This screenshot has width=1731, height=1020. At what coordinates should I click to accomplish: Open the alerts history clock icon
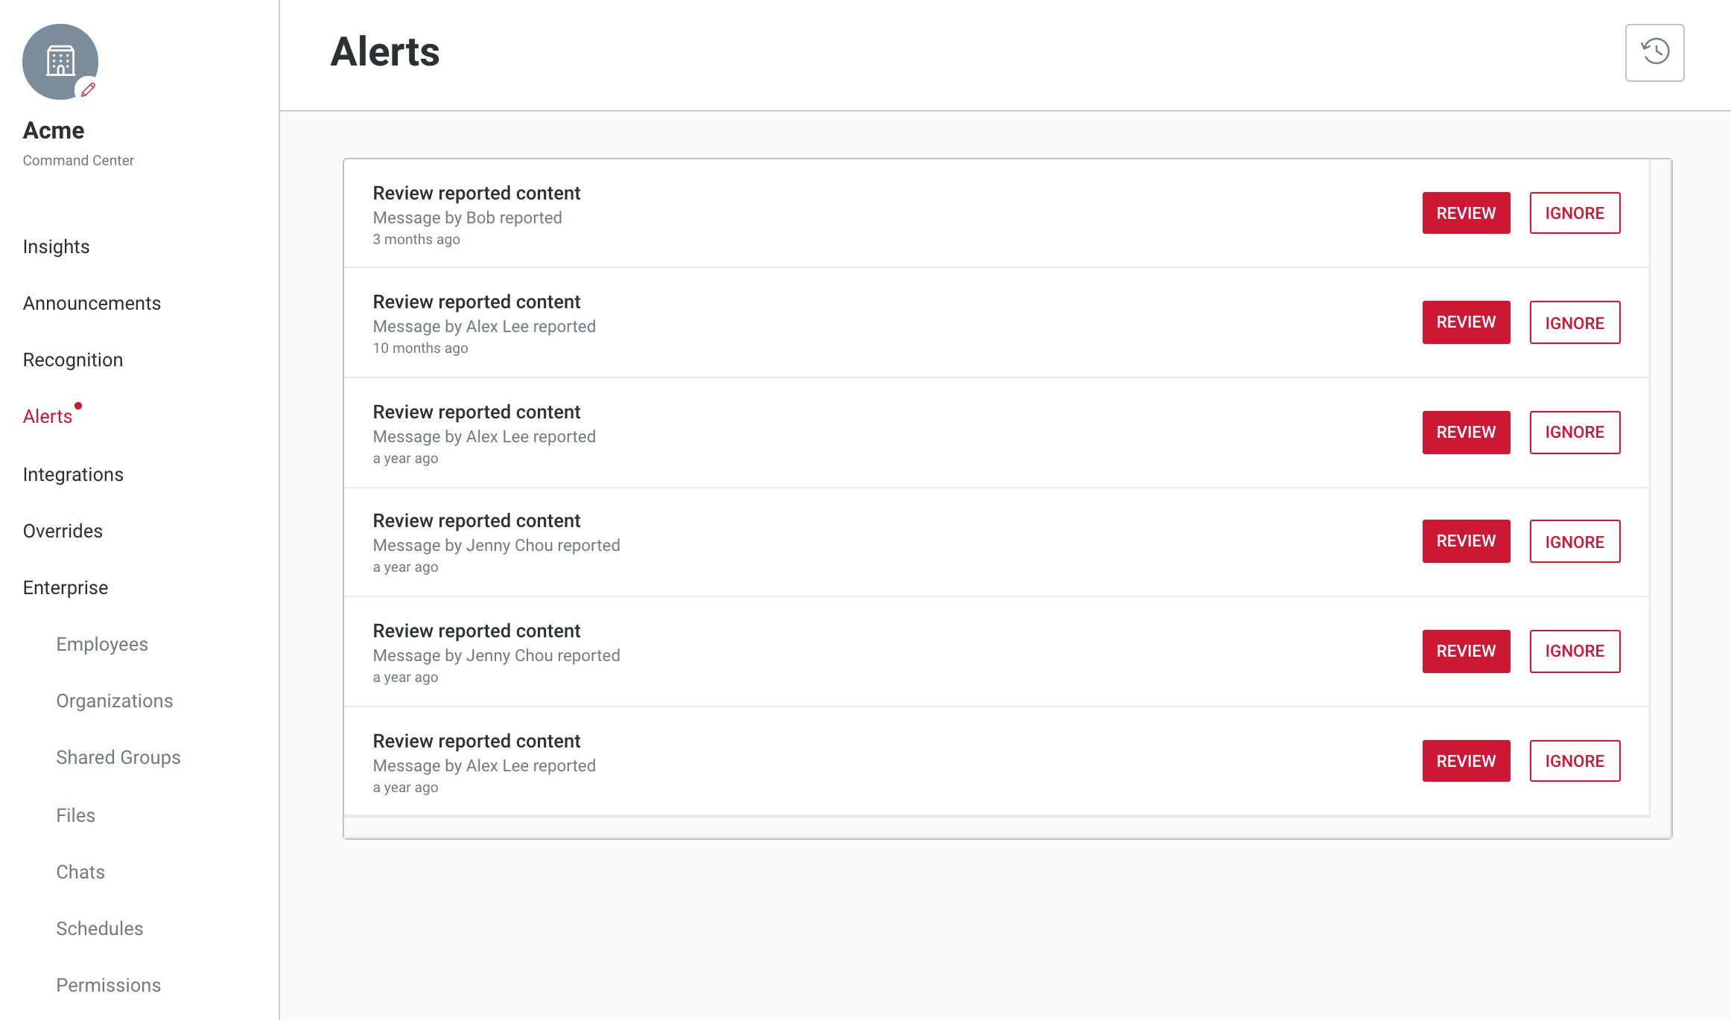[x=1654, y=52]
